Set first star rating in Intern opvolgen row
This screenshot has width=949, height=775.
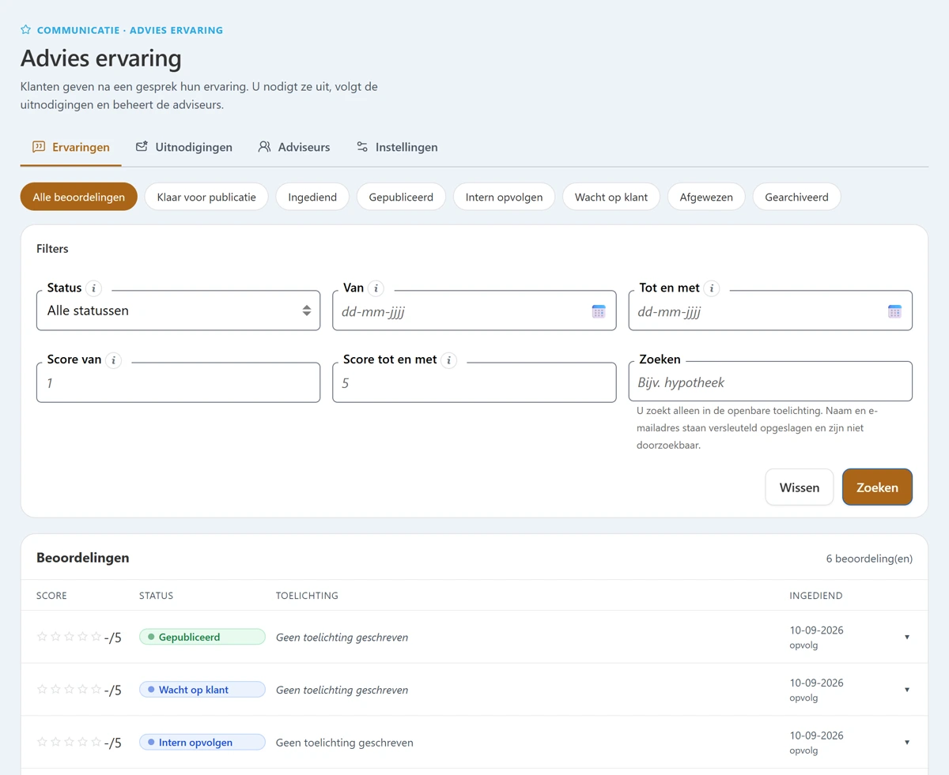coord(43,742)
